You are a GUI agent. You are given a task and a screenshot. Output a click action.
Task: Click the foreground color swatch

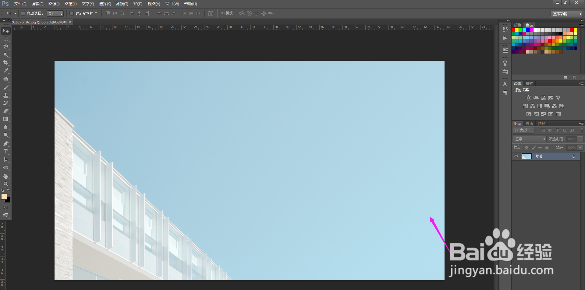[4, 197]
